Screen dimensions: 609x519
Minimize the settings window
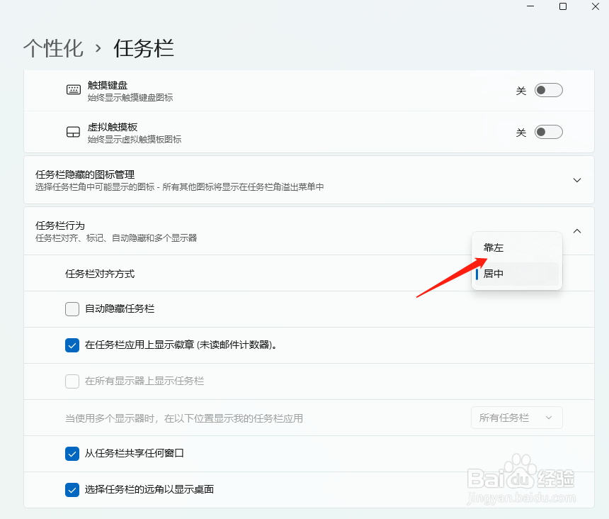[530, 6]
